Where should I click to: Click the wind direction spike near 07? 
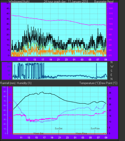[96, 71]
